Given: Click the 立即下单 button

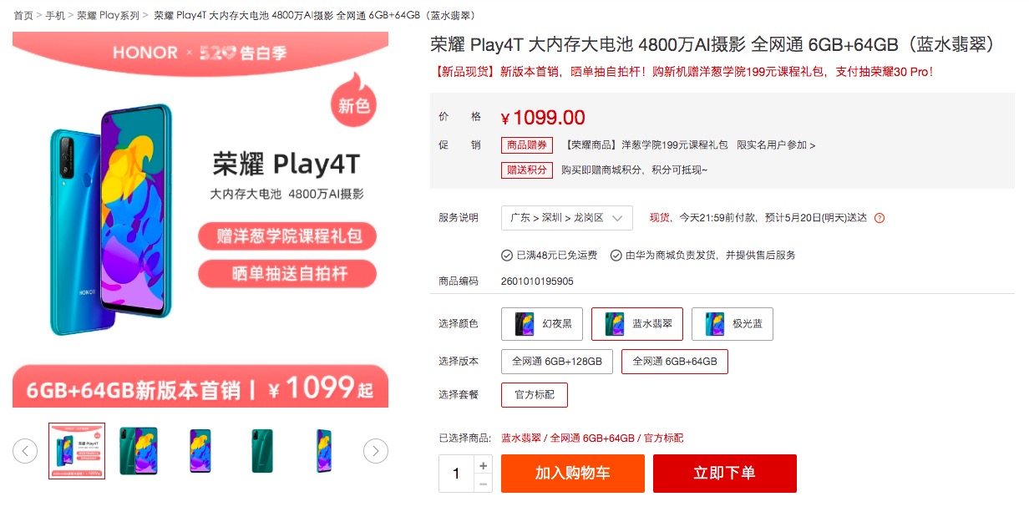Looking at the screenshot, I should (x=725, y=474).
